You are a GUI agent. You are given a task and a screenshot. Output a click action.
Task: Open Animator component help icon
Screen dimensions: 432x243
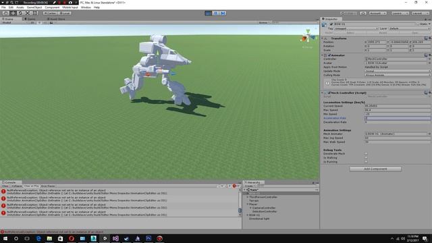426,55
